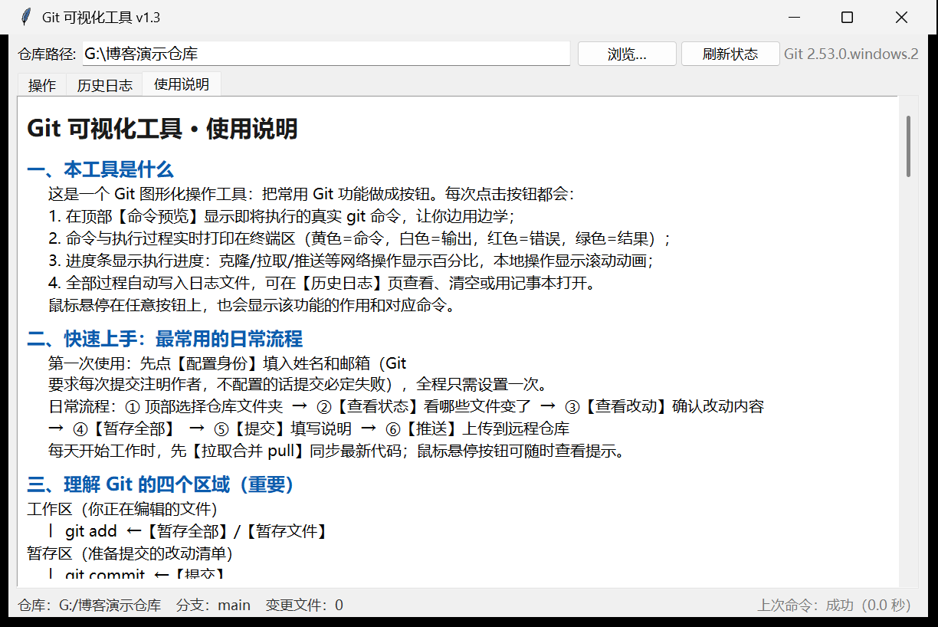
Task: Click status bar text 分支：main
Action: (214, 605)
